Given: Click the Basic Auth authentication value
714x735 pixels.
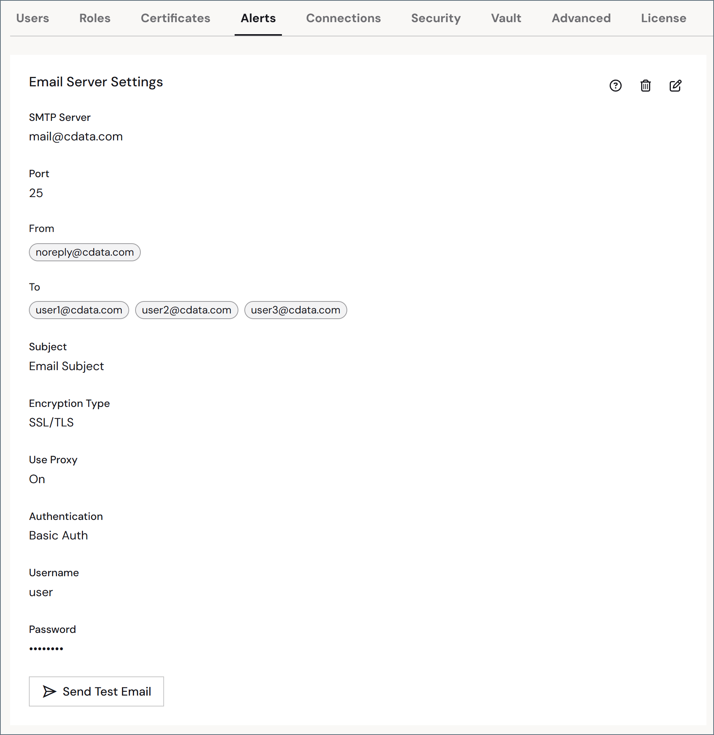Looking at the screenshot, I should coord(59,535).
